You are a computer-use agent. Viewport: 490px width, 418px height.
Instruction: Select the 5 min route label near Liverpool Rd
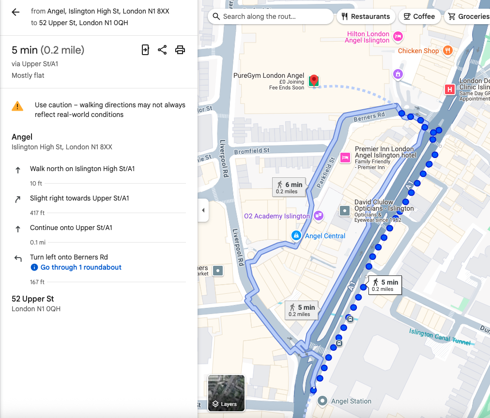302,310
